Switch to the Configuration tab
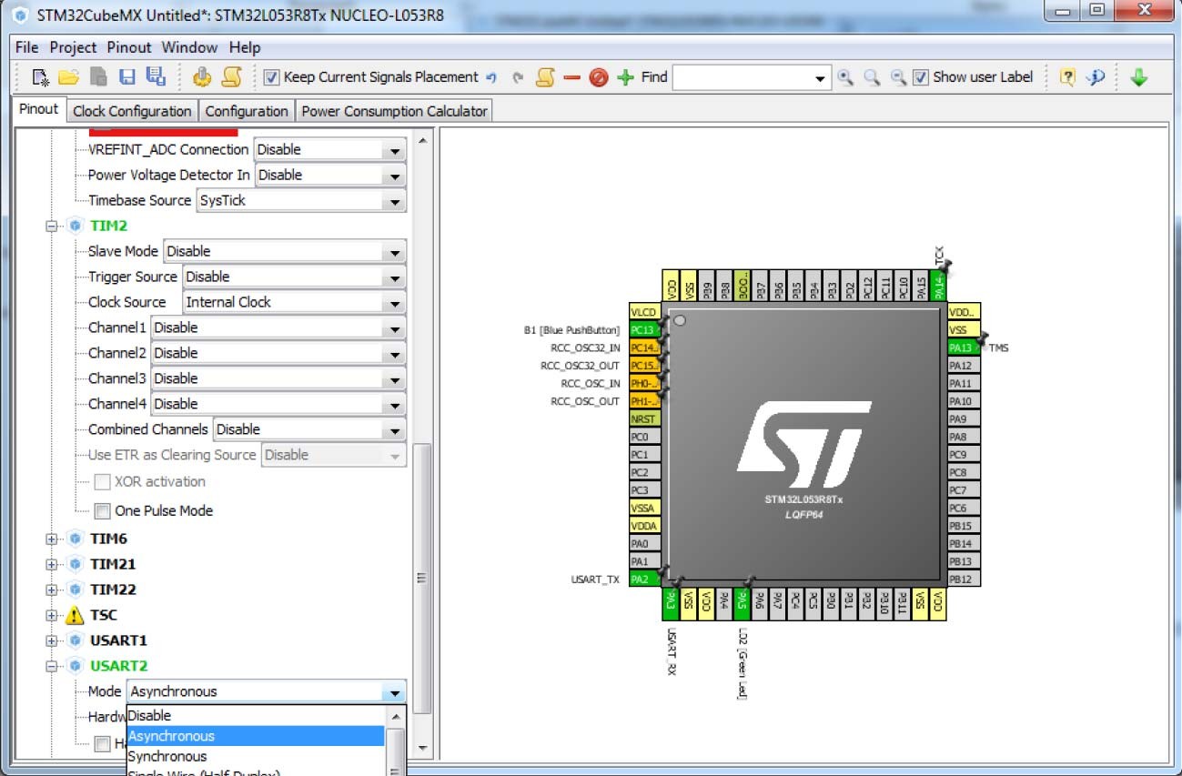The height and width of the screenshot is (776, 1182). click(x=246, y=111)
